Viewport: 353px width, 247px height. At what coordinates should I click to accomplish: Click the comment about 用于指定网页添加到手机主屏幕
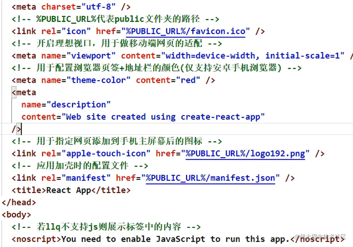tap(117, 141)
